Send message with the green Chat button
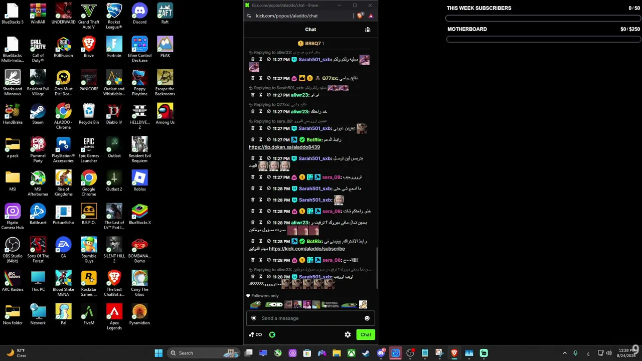Screen dimensions: 642x361 pyautogui.click(x=366, y=334)
